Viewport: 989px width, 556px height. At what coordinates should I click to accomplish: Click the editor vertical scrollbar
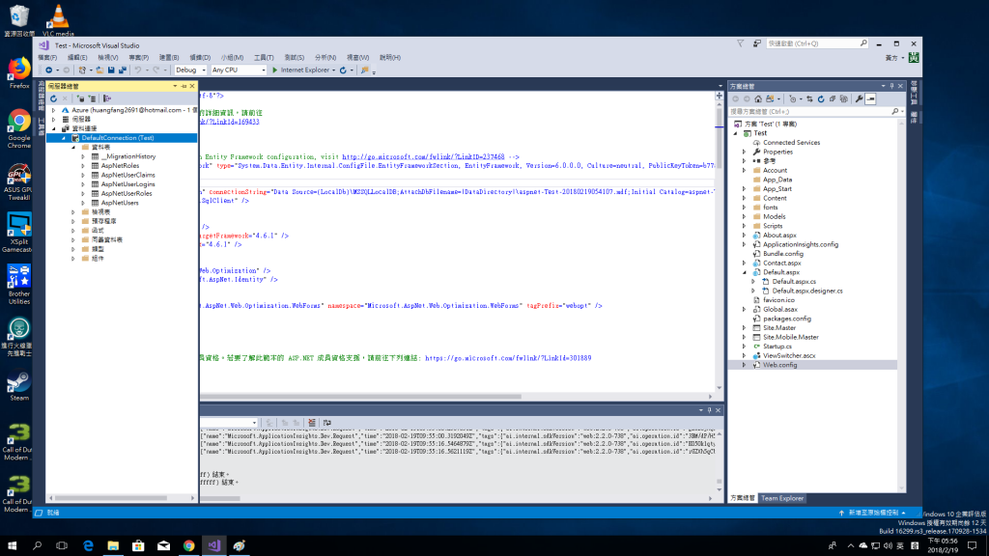[x=719, y=246]
